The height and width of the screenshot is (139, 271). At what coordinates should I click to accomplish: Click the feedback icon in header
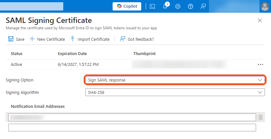click(203, 6)
